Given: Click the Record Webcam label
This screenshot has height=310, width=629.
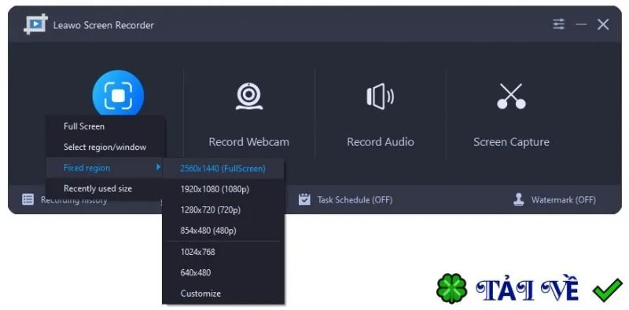Looking at the screenshot, I should tap(248, 142).
